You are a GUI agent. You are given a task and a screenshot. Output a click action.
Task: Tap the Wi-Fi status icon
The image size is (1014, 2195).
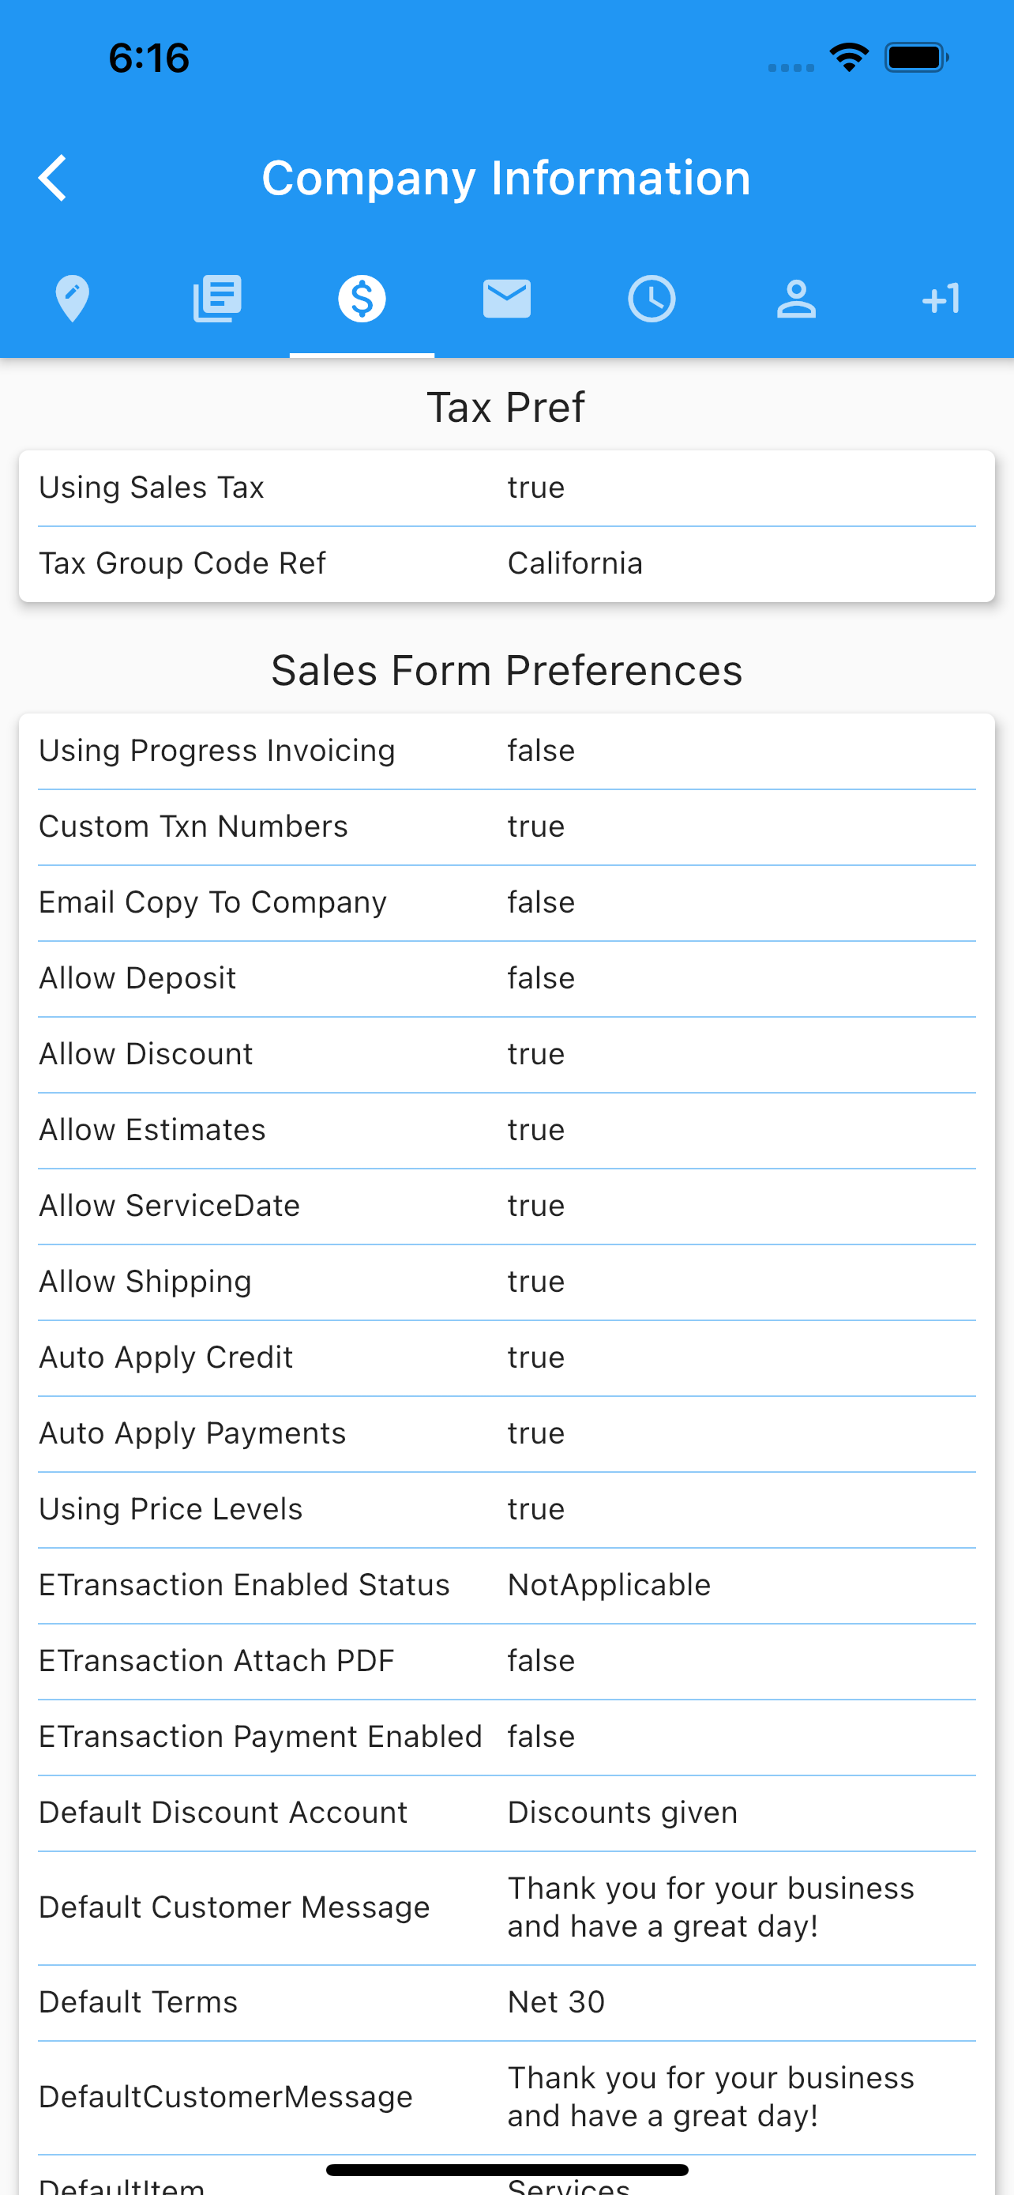(x=849, y=58)
